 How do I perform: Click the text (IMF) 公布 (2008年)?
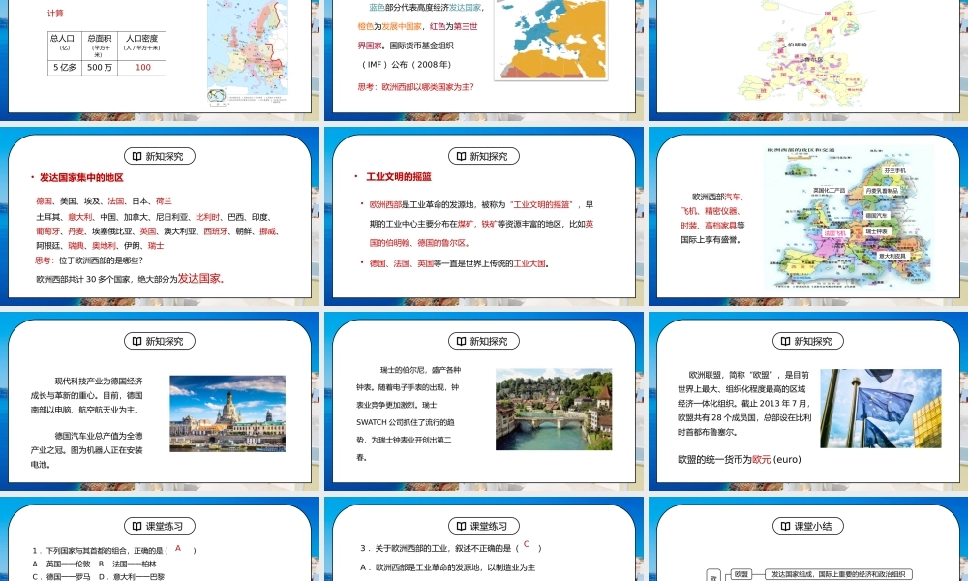tap(407, 64)
